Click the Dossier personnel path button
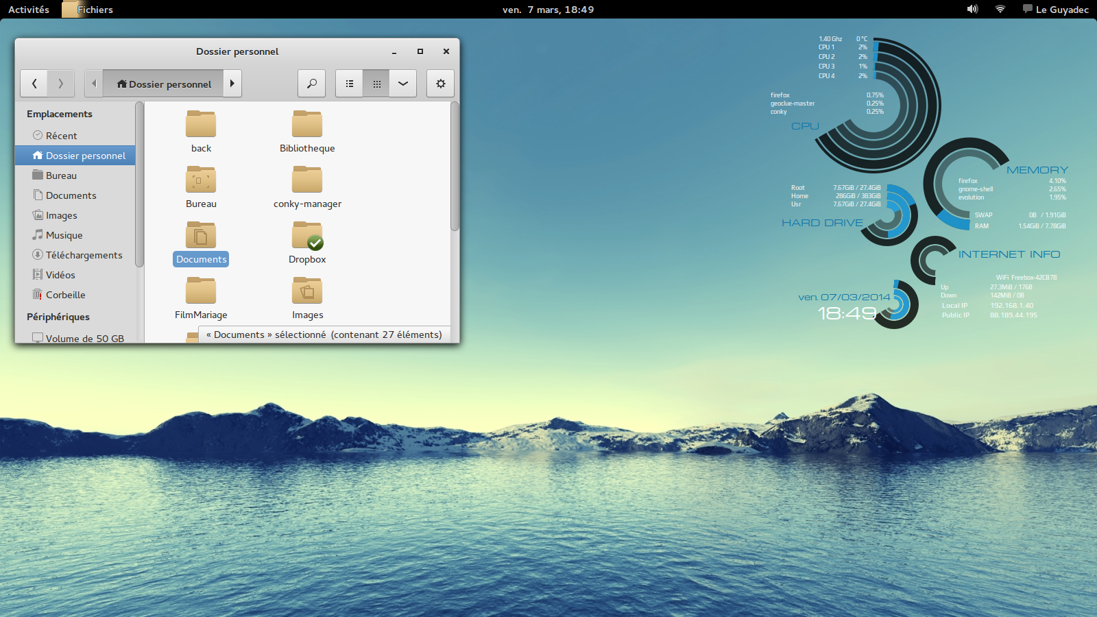 point(164,84)
